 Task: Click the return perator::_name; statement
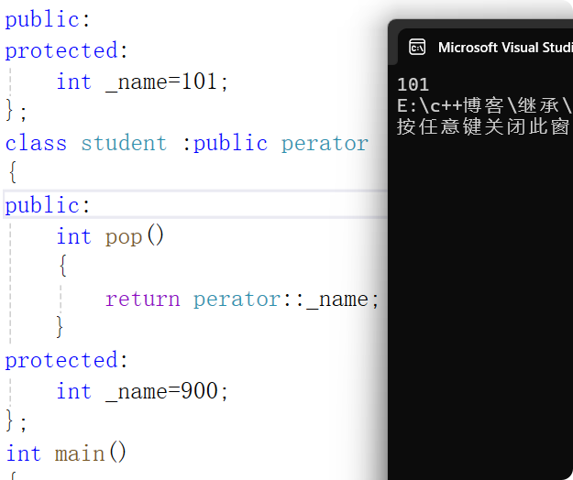click(242, 300)
